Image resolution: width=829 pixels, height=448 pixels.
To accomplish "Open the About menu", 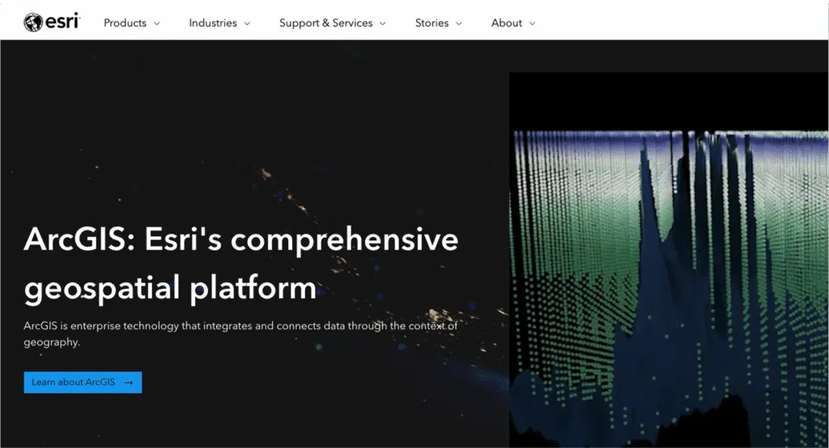I will (x=506, y=23).
